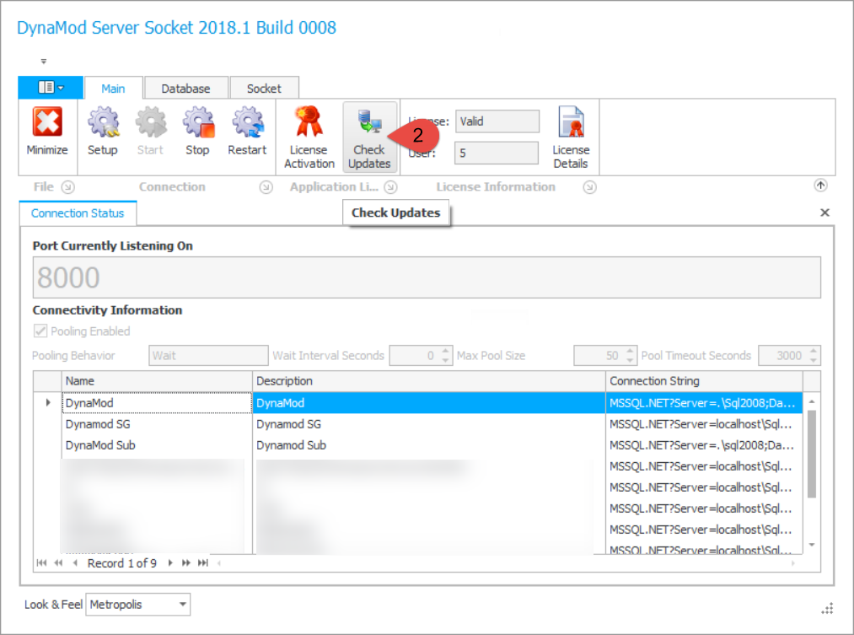This screenshot has height=635, width=854.
Task: Expand Application Li... group launcher
Action: coord(390,187)
